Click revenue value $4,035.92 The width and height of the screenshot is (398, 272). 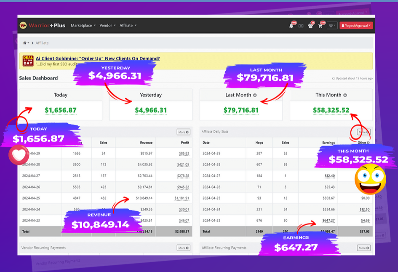[x=145, y=165]
